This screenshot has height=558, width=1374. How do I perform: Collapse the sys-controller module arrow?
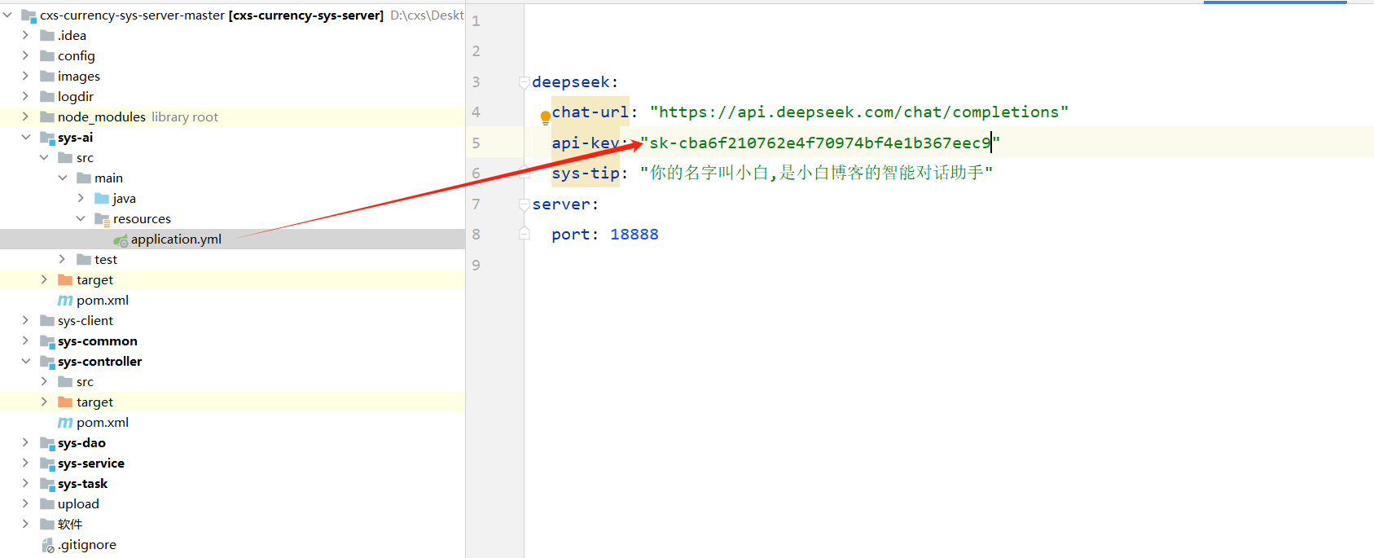coord(25,361)
